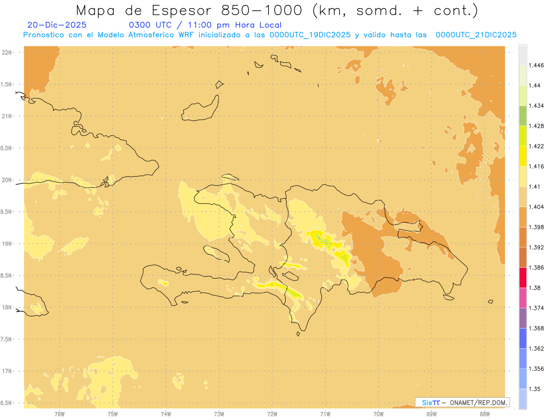Screen dimensions: 544x420
Task: Select the tan swatch between 1.404 and 1.41
Action: (x=523, y=196)
